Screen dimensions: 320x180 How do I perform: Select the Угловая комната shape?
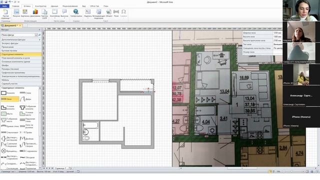8,107
